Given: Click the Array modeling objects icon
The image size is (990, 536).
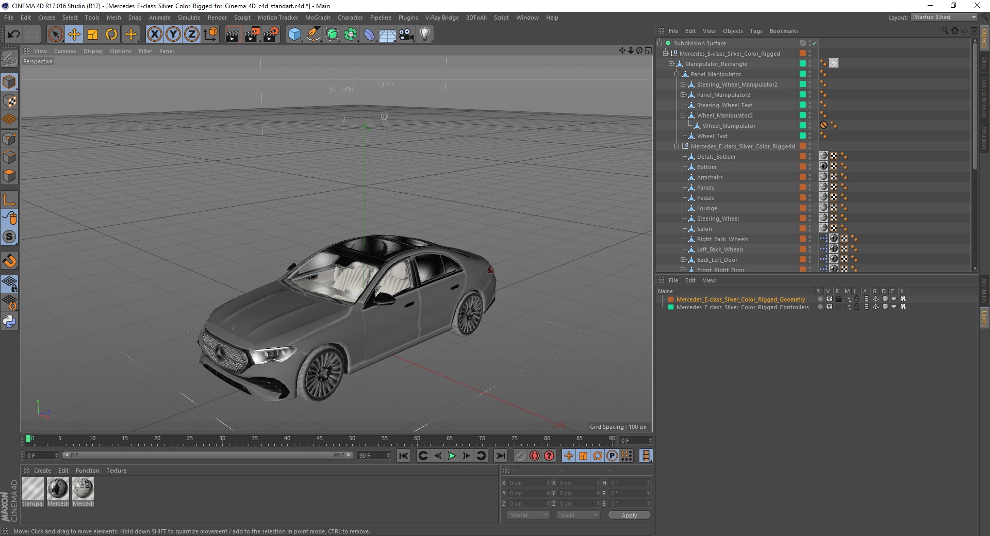Looking at the screenshot, I should (351, 35).
